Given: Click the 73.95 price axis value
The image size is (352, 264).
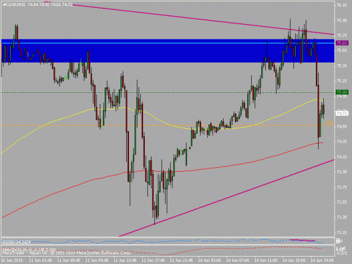Looking at the screenshot, I should [341, 172].
